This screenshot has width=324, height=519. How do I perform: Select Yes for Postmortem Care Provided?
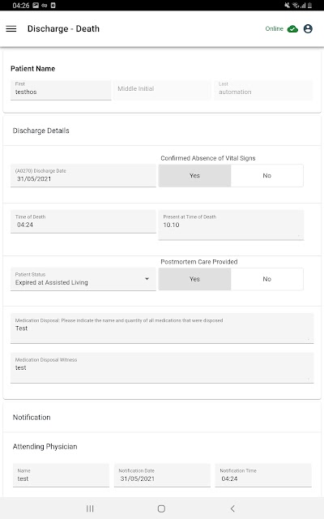[194, 279]
